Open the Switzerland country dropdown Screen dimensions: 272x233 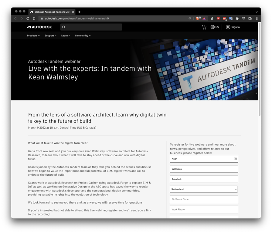(x=204, y=189)
